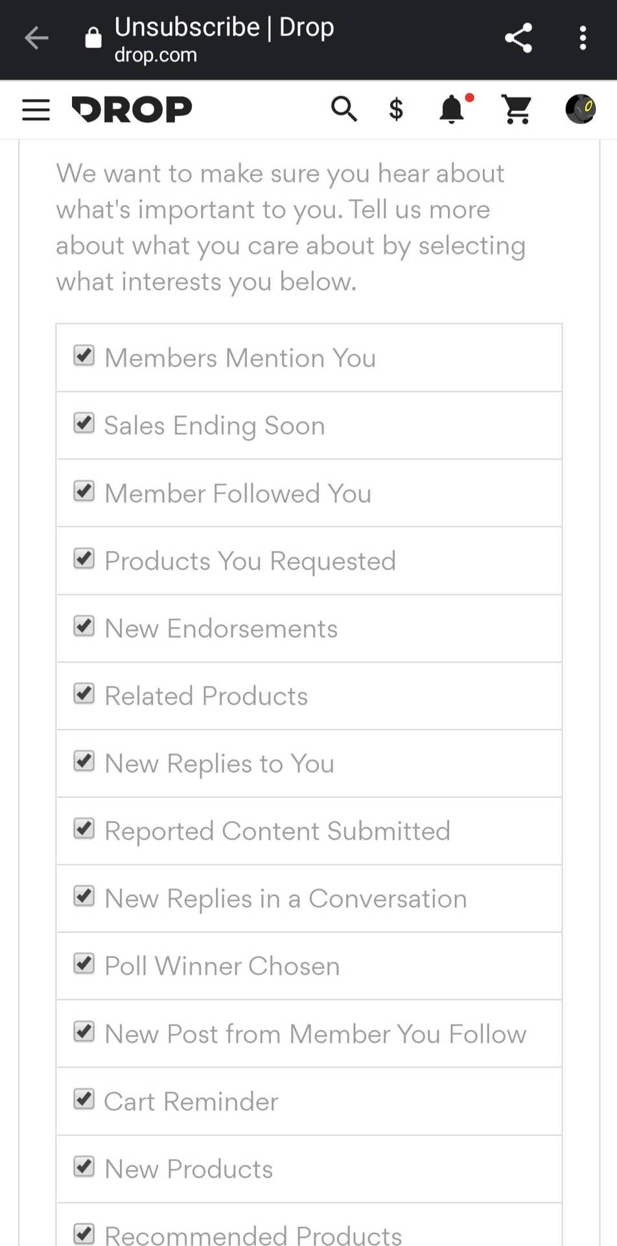View the shopping cart
Image resolution: width=617 pixels, height=1246 pixels.
point(517,109)
